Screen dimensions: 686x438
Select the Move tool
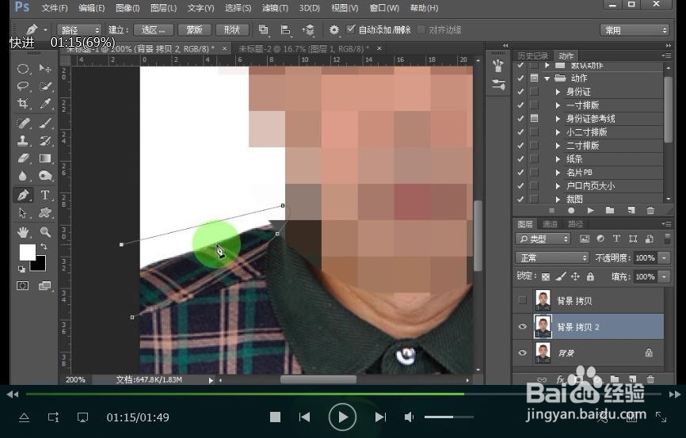coord(45,69)
